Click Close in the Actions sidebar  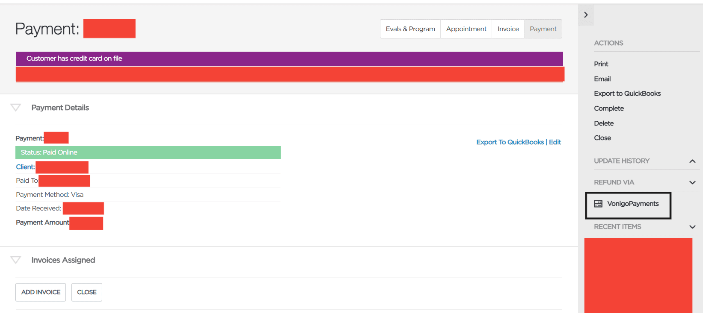tap(602, 138)
